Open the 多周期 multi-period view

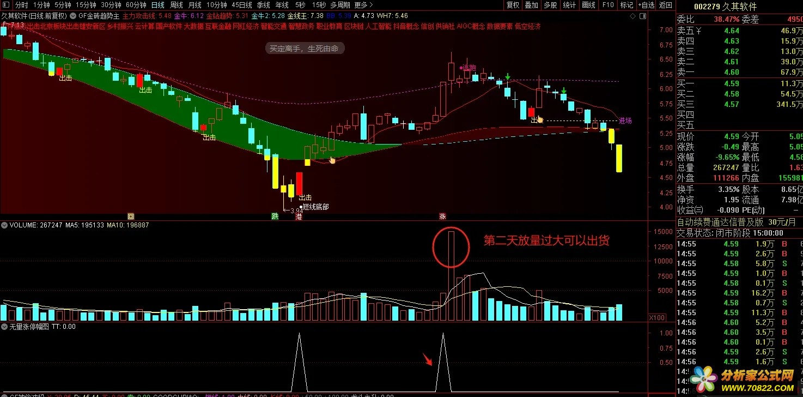point(340,5)
